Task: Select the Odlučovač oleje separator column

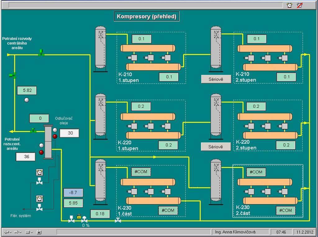Action: coord(48,142)
